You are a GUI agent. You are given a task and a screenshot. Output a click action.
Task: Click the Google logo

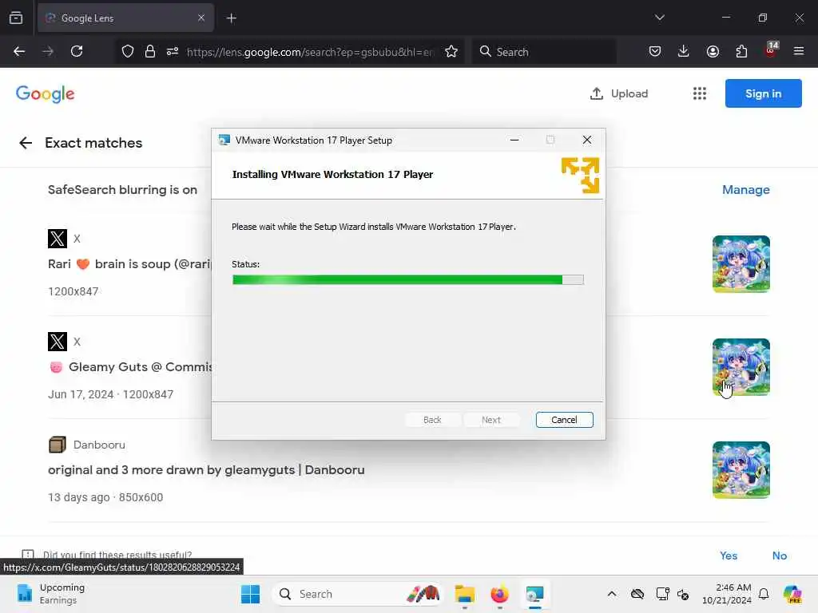(46, 94)
